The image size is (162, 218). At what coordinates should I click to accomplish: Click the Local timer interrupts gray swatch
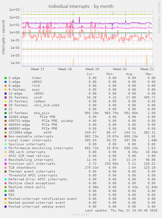click(6, 140)
